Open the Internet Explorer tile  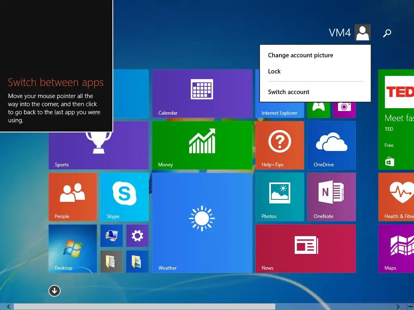(x=280, y=110)
